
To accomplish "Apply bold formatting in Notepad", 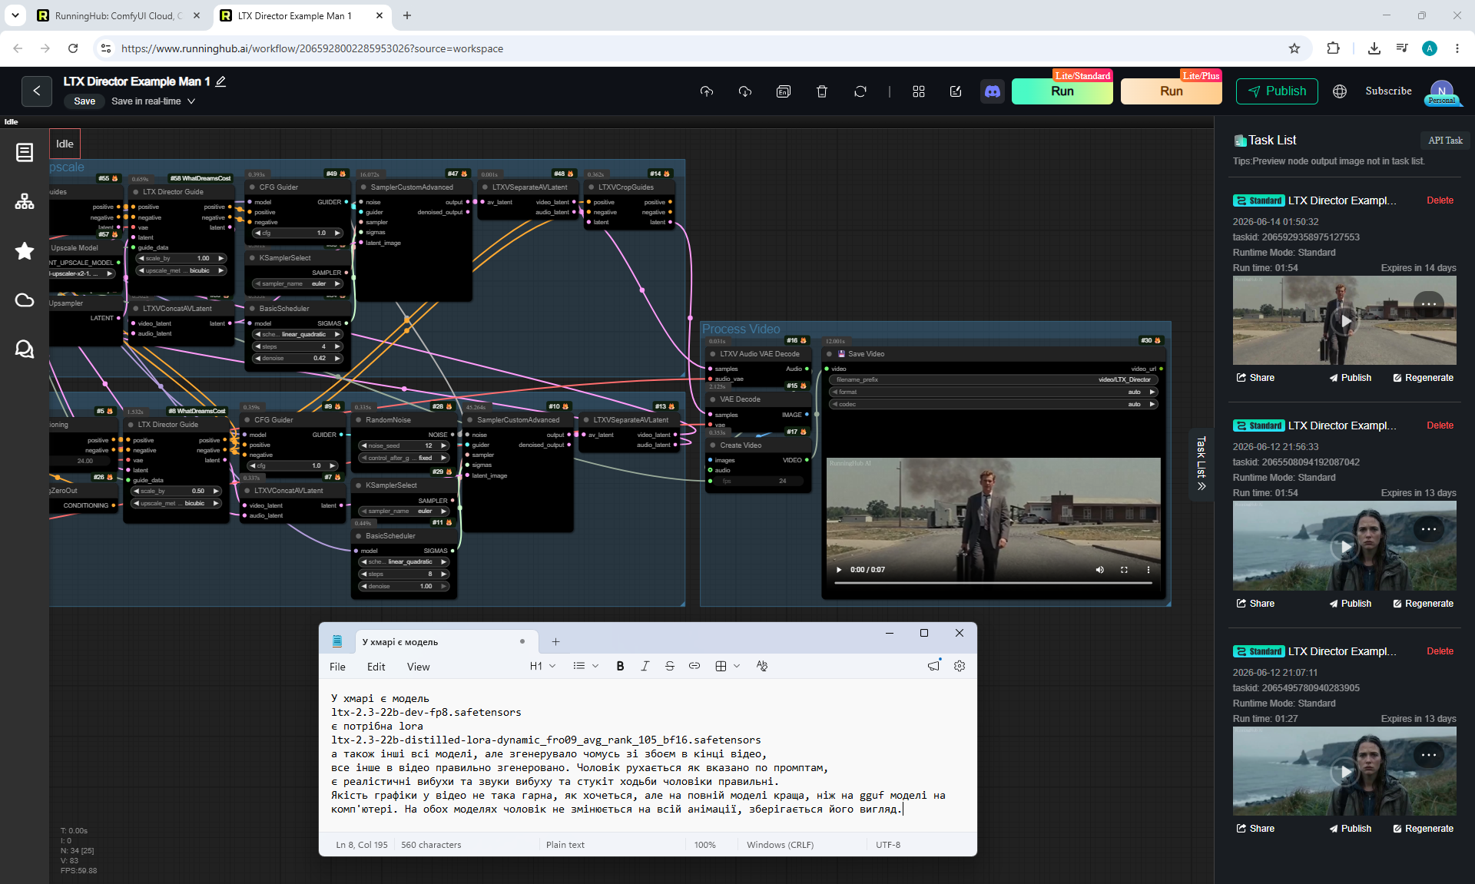I will [620, 666].
